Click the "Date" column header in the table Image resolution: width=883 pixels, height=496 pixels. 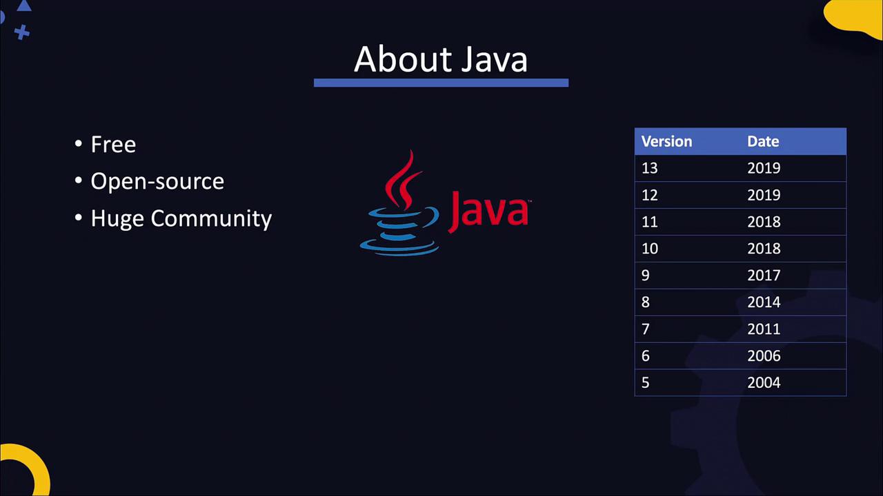pyautogui.click(x=763, y=141)
